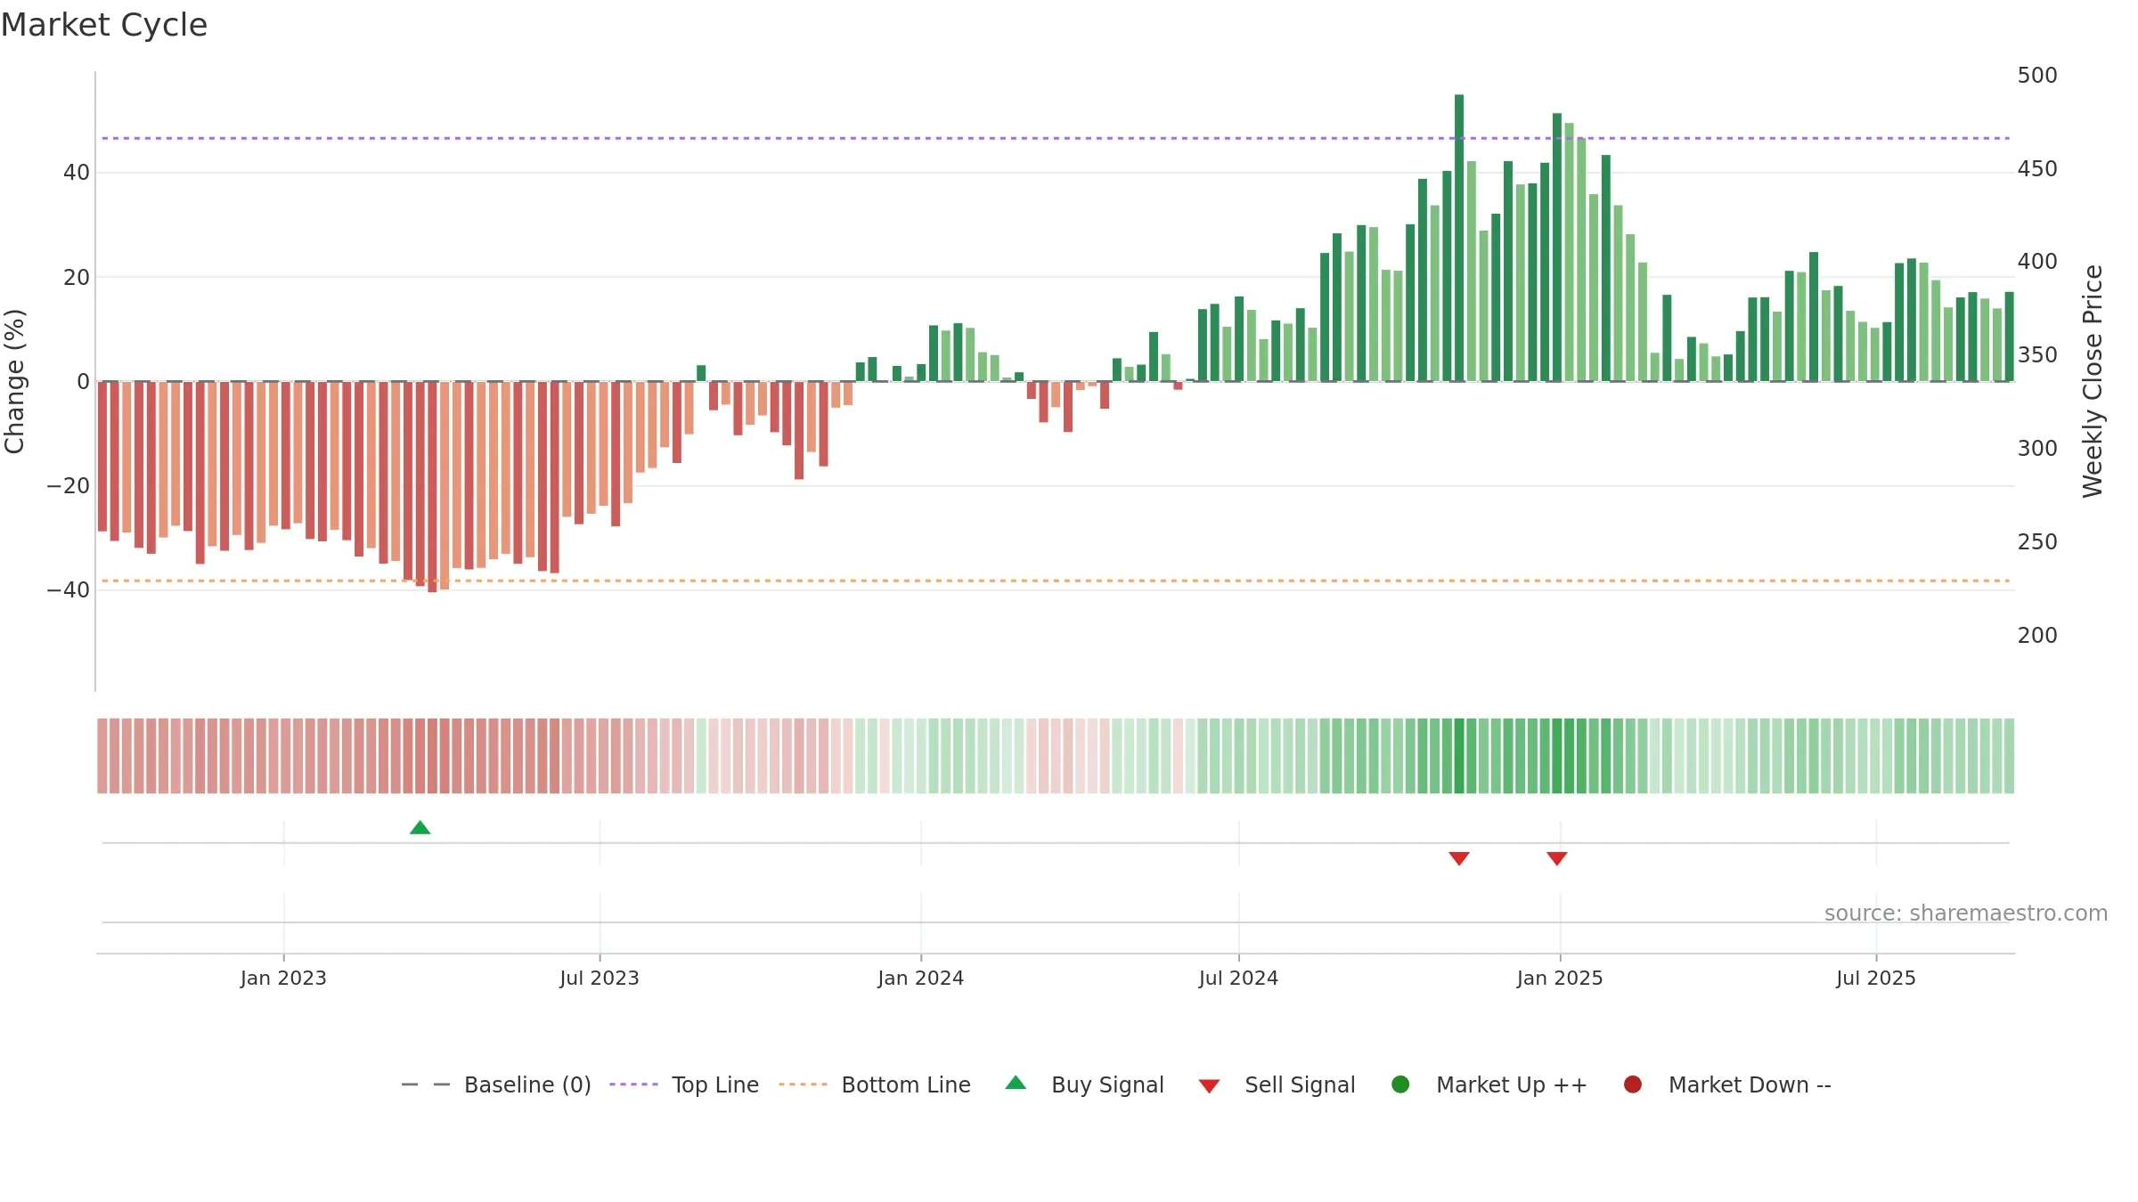
Task: Click the green triangle icon in the legend
Action: 1016,1083
